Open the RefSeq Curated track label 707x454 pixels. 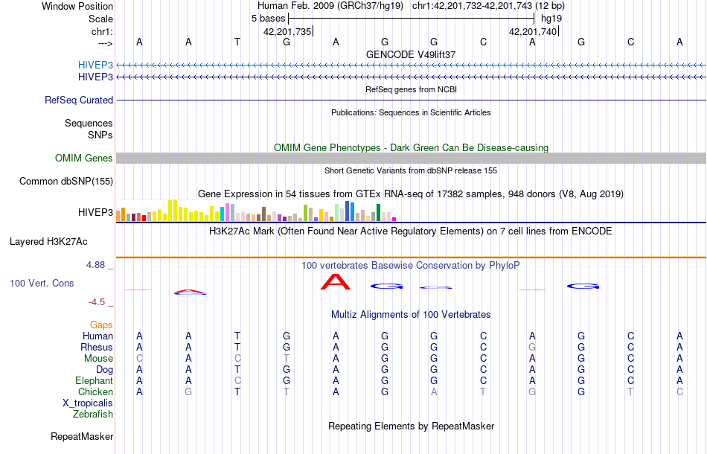79,100
